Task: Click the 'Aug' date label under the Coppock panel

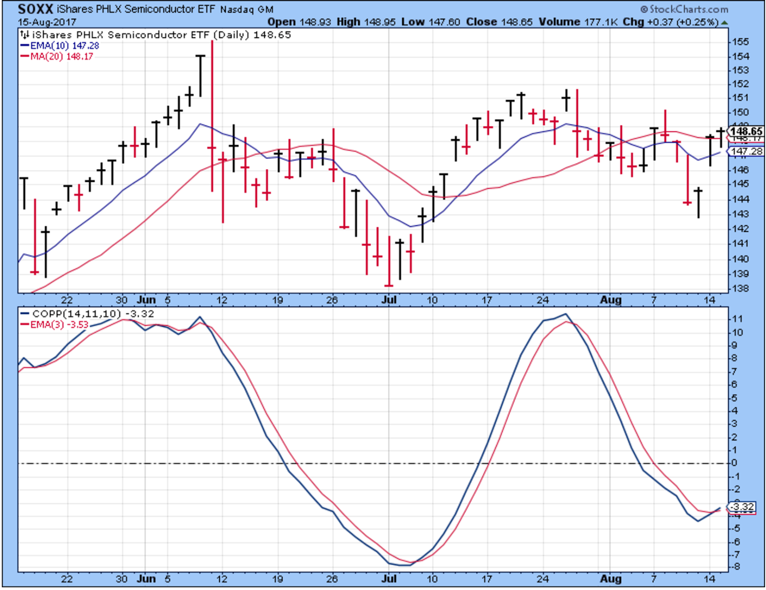Action: (611, 579)
